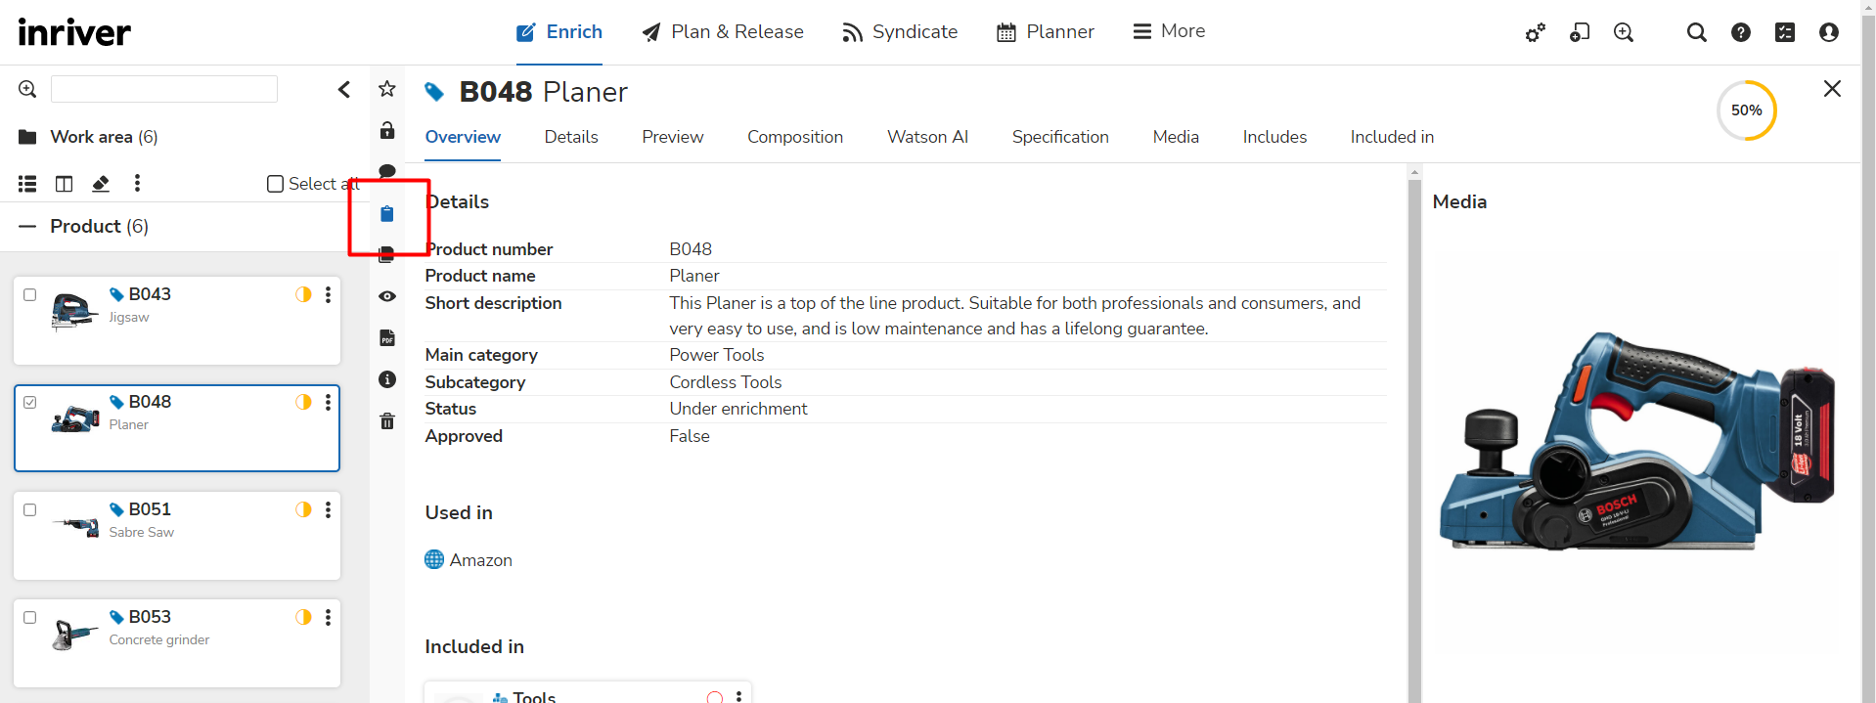Uncheck the B048 Planer checkbox
Screen dimensions: 1876x703
pos(30,402)
